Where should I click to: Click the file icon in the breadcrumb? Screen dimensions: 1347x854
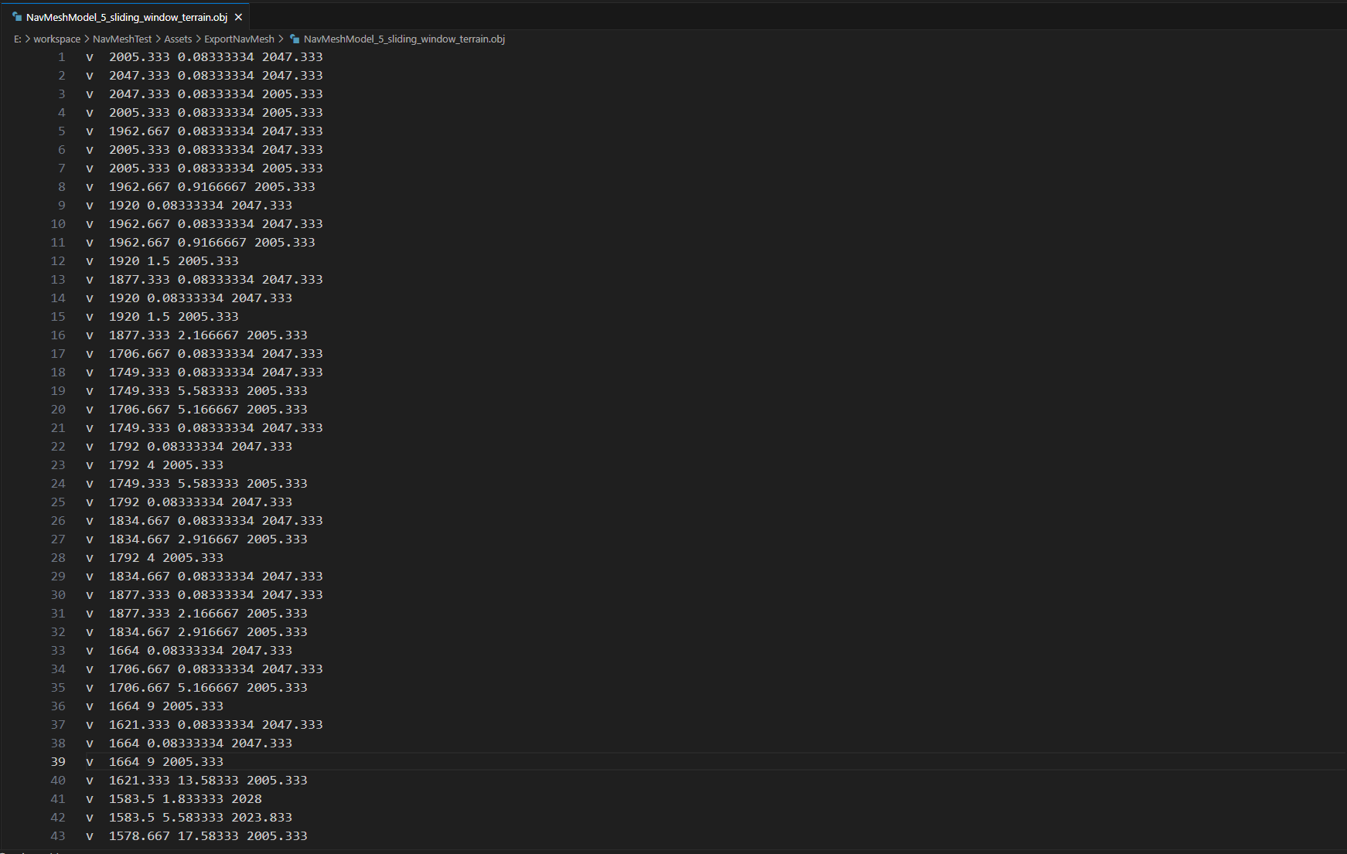click(295, 39)
